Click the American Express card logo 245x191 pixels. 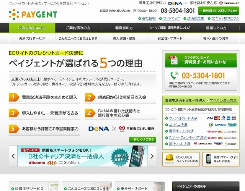click(229, 118)
